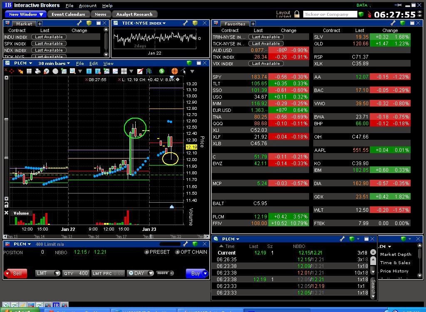The width and height of the screenshot is (426, 312).
Task: Click the QTY 400 quantity field
Action: click(x=76, y=273)
